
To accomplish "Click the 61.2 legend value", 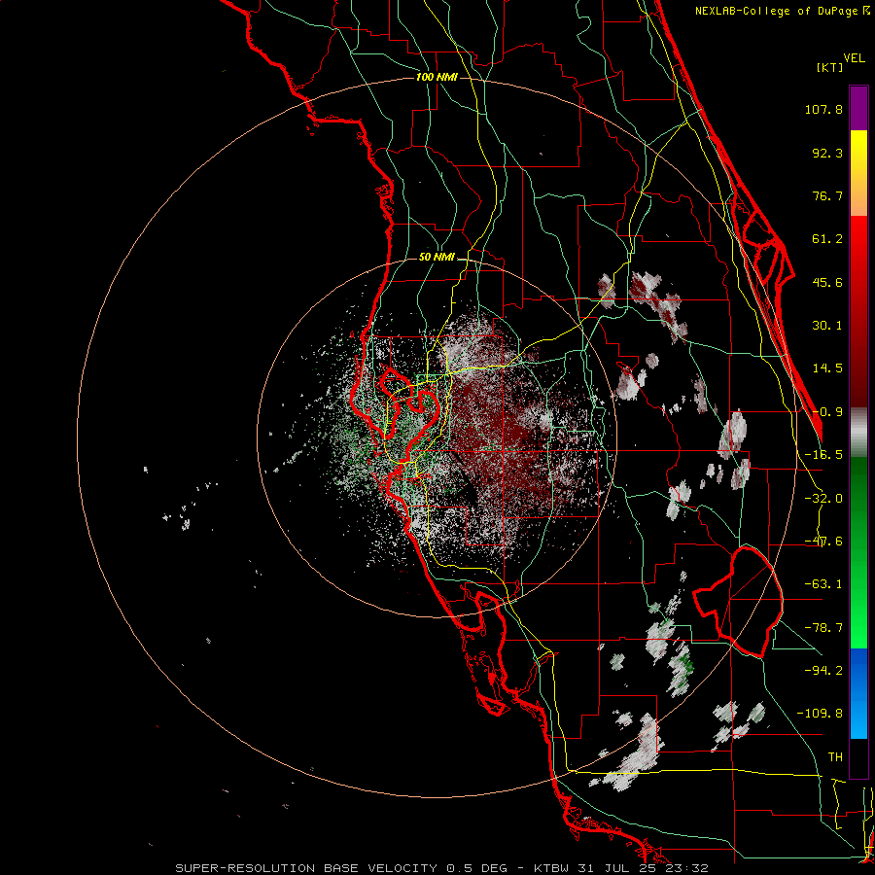I will [x=827, y=239].
